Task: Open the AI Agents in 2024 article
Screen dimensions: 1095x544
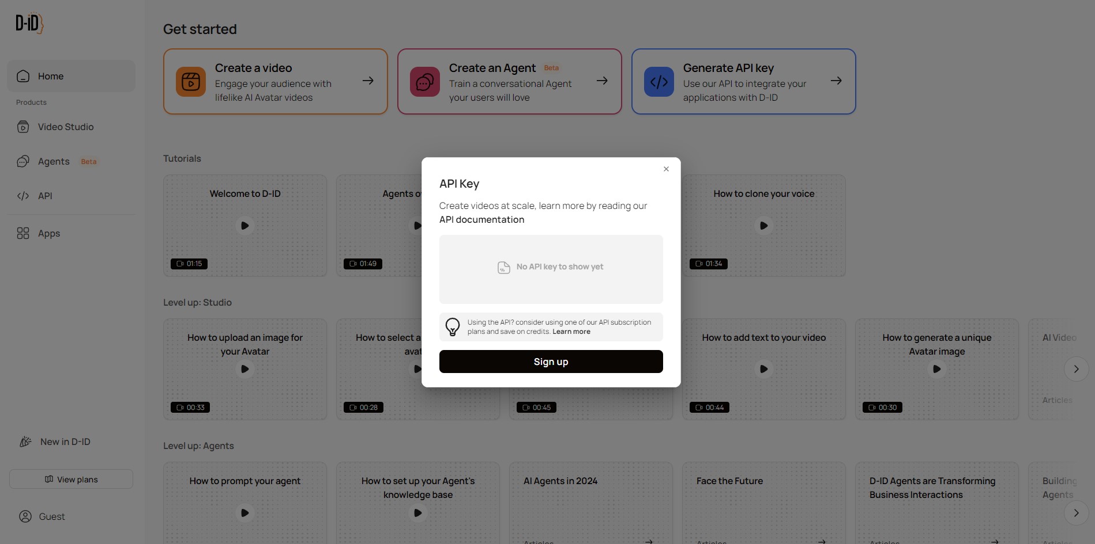Action: 591,503
